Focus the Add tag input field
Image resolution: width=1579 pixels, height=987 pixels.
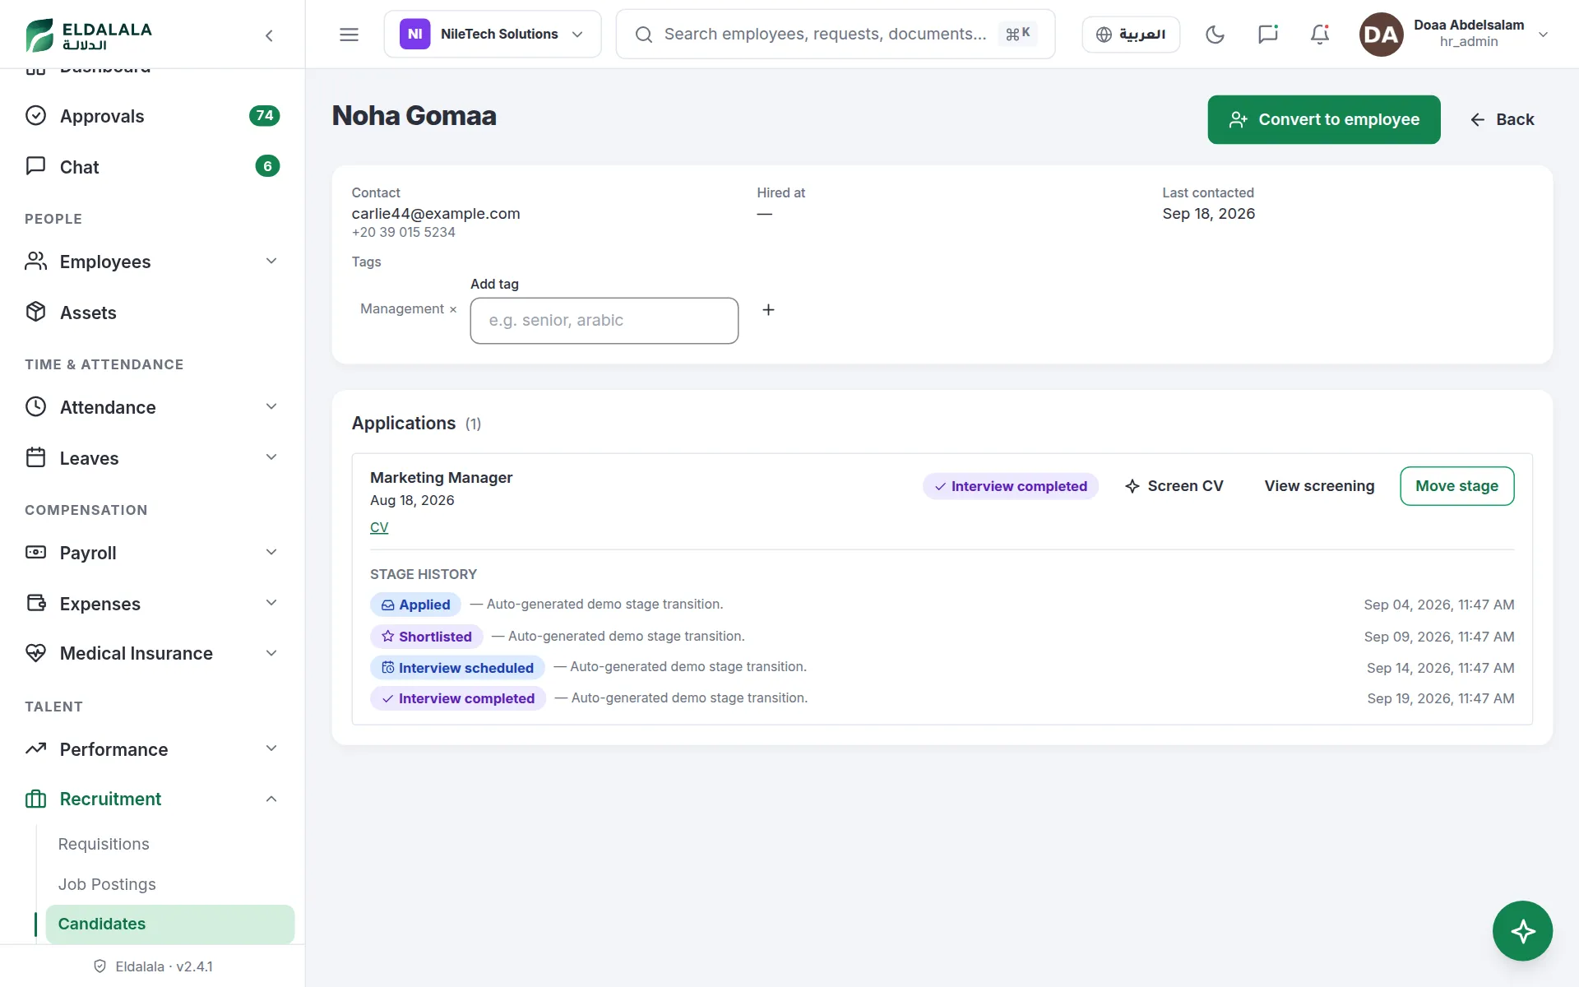coord(604,321)
